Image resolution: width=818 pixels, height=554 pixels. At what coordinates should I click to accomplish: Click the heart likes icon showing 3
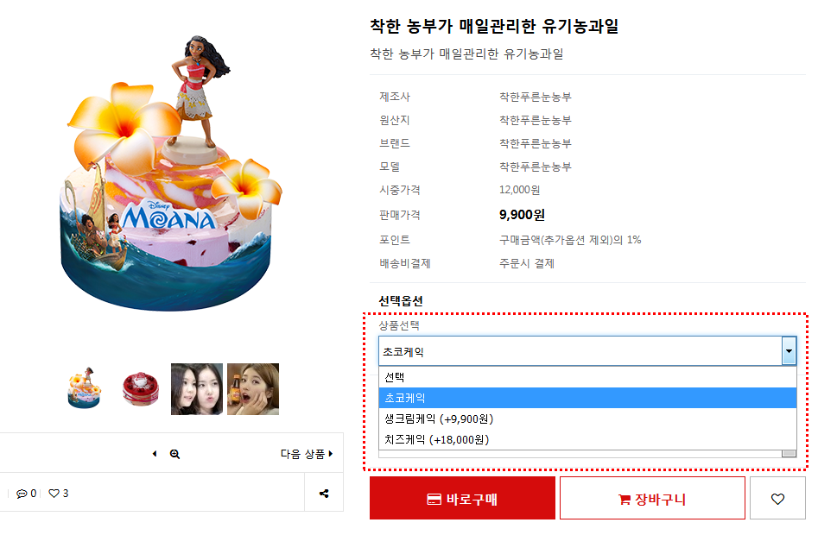[x=54, y=494]
